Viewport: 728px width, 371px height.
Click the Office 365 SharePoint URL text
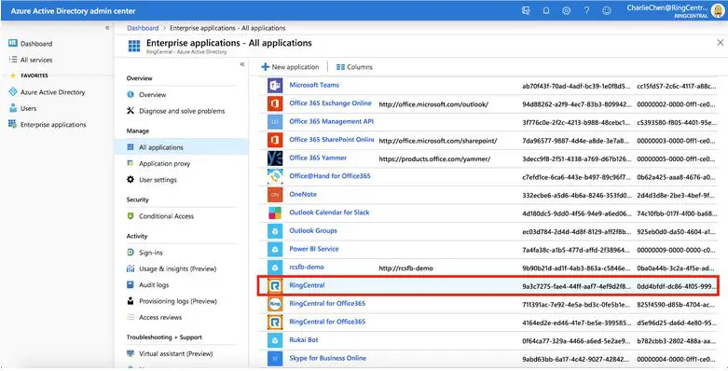pos(438,141)
